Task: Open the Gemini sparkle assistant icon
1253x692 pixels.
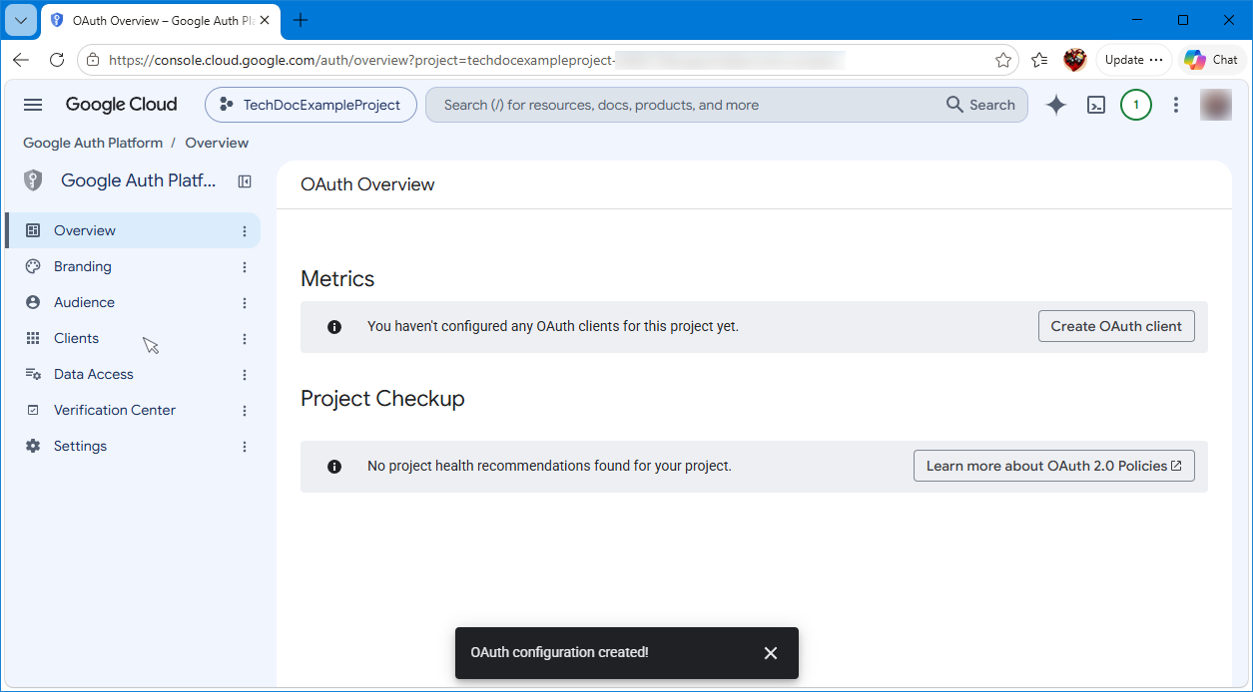Action: pos(1055,105)
